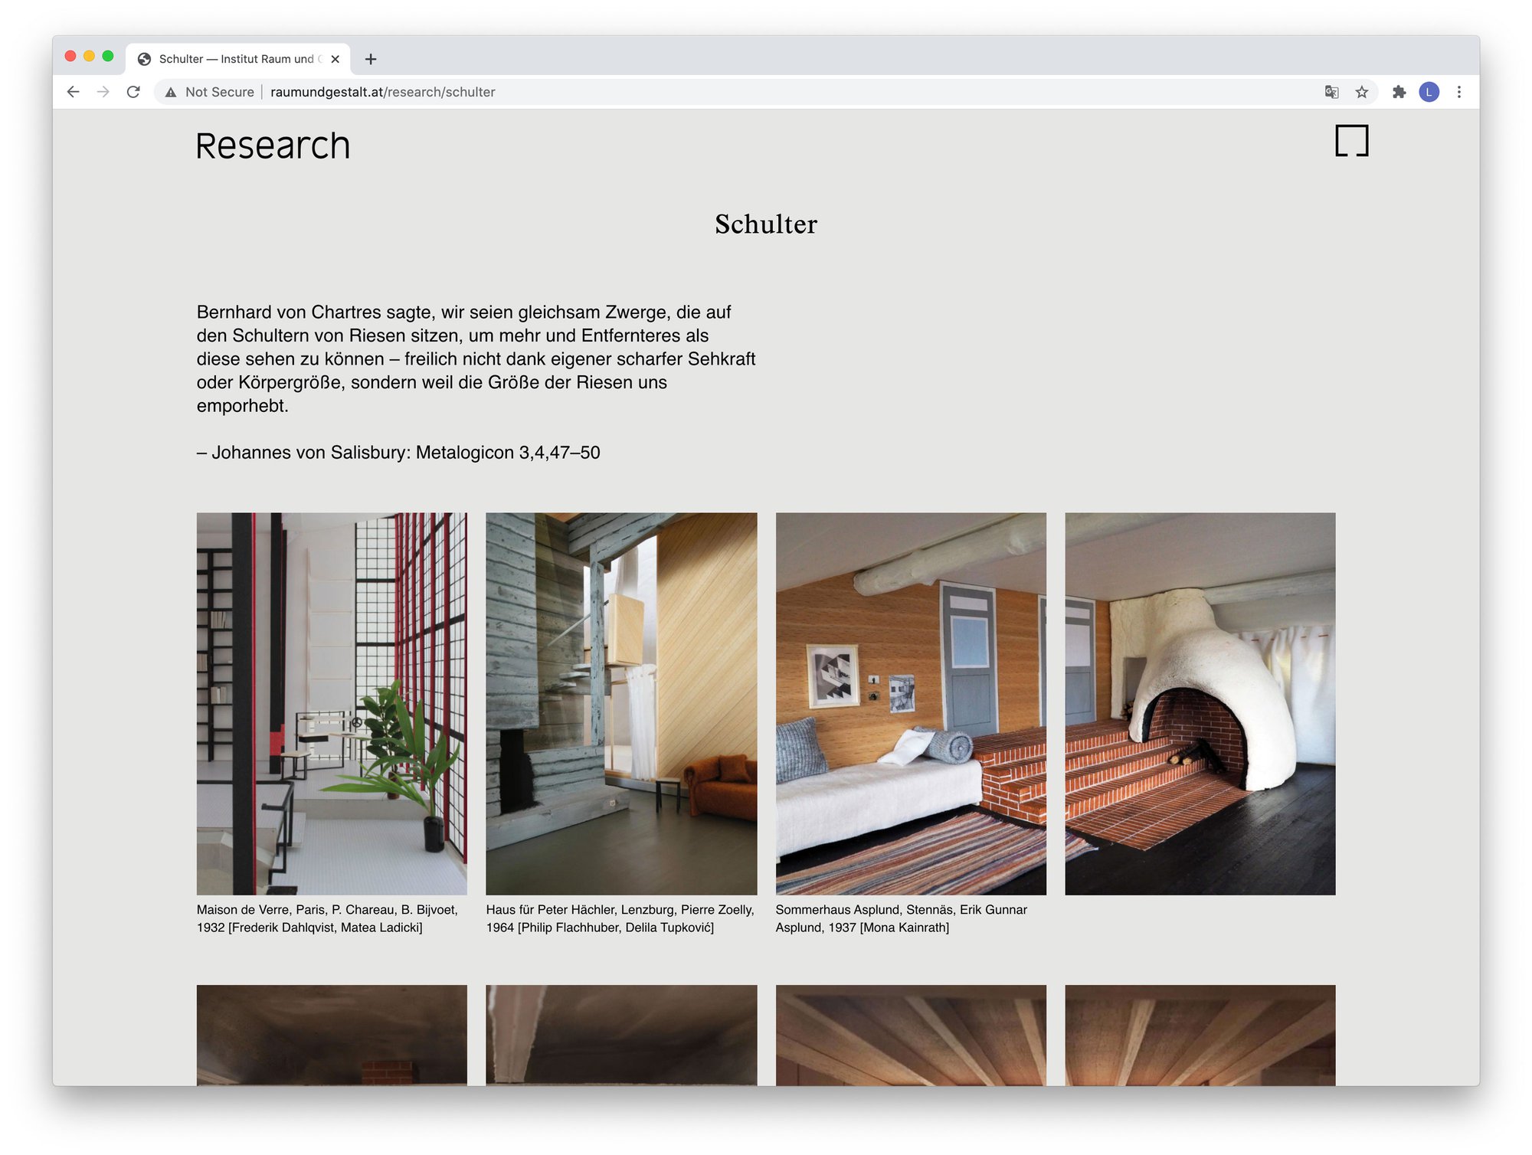Open the Haus für Peter Hächler image
The width and height of the screenshot is (1532, 1155).
pos(621,704)
